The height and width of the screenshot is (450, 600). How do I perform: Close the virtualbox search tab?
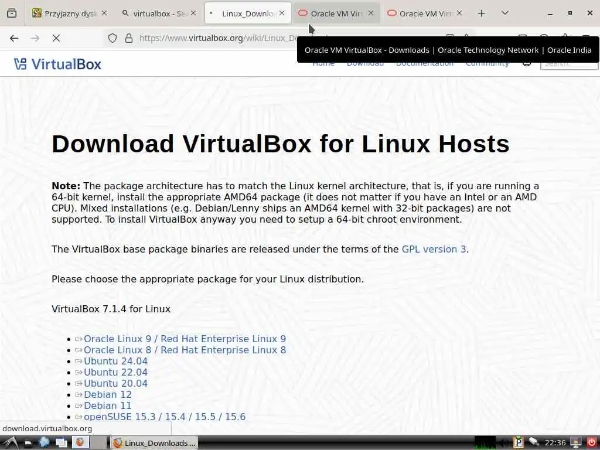pyautogui.click(x=193, y=13)
